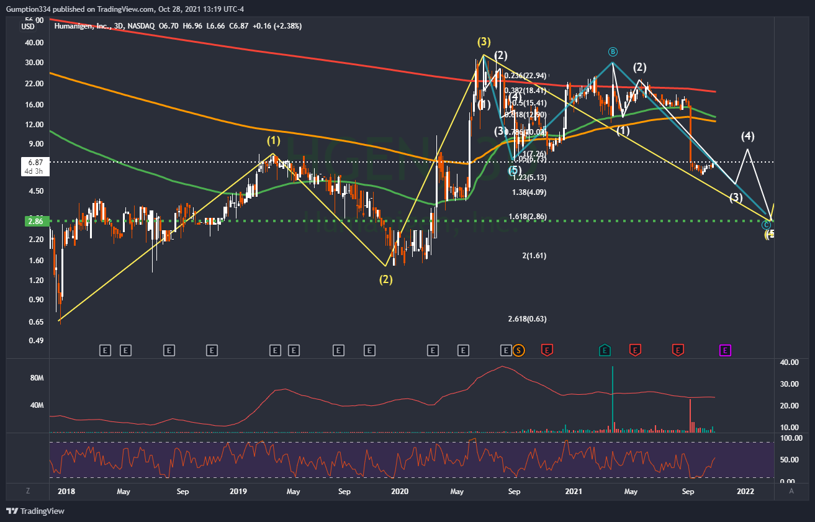
Task: Click the 2020 date axis label
Action: click(x=400, y=492)
